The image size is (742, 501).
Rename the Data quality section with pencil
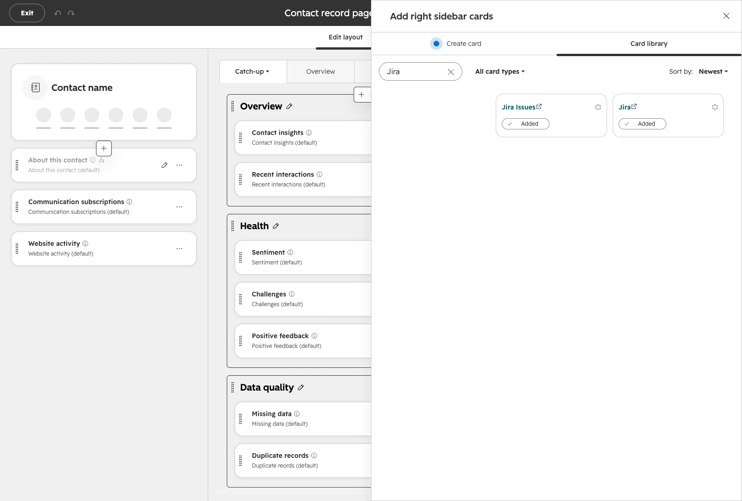coord(301,387)
